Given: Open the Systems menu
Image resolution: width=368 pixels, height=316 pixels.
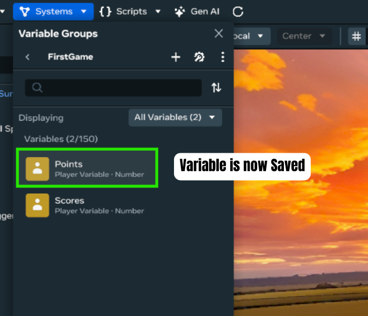Looking at the screenshot, I should pos(53,11).
